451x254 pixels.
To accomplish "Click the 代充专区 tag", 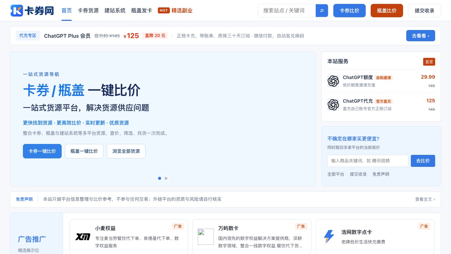I will (28, 36).
